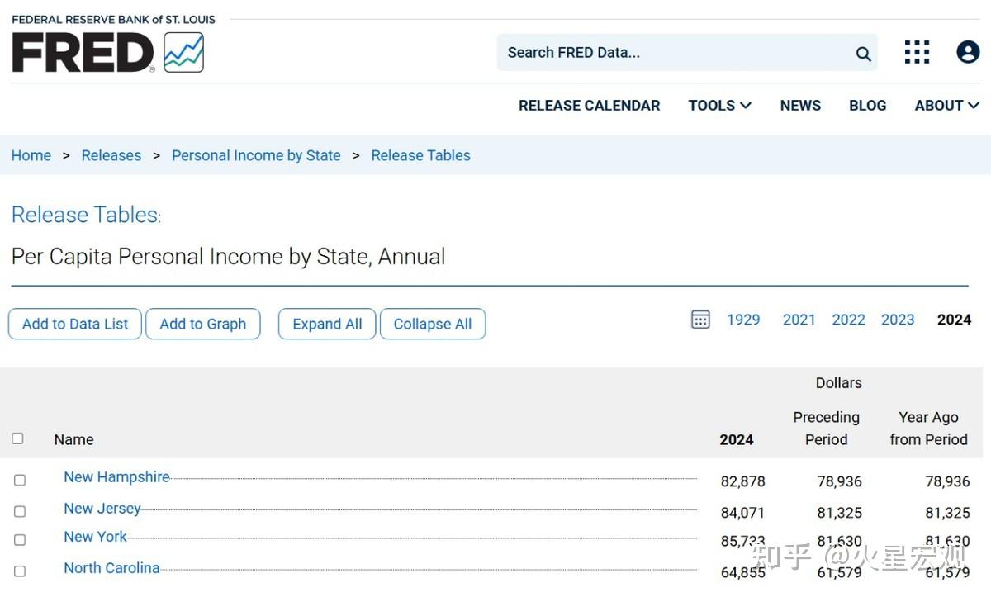Open the apps grid menu icon

(x=917, y=52)
